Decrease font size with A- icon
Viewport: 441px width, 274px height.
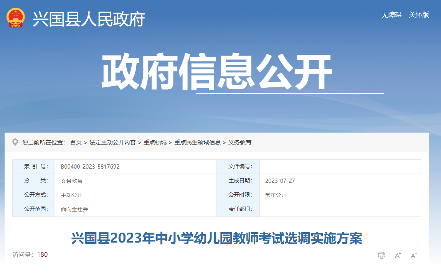pos(414,256)
